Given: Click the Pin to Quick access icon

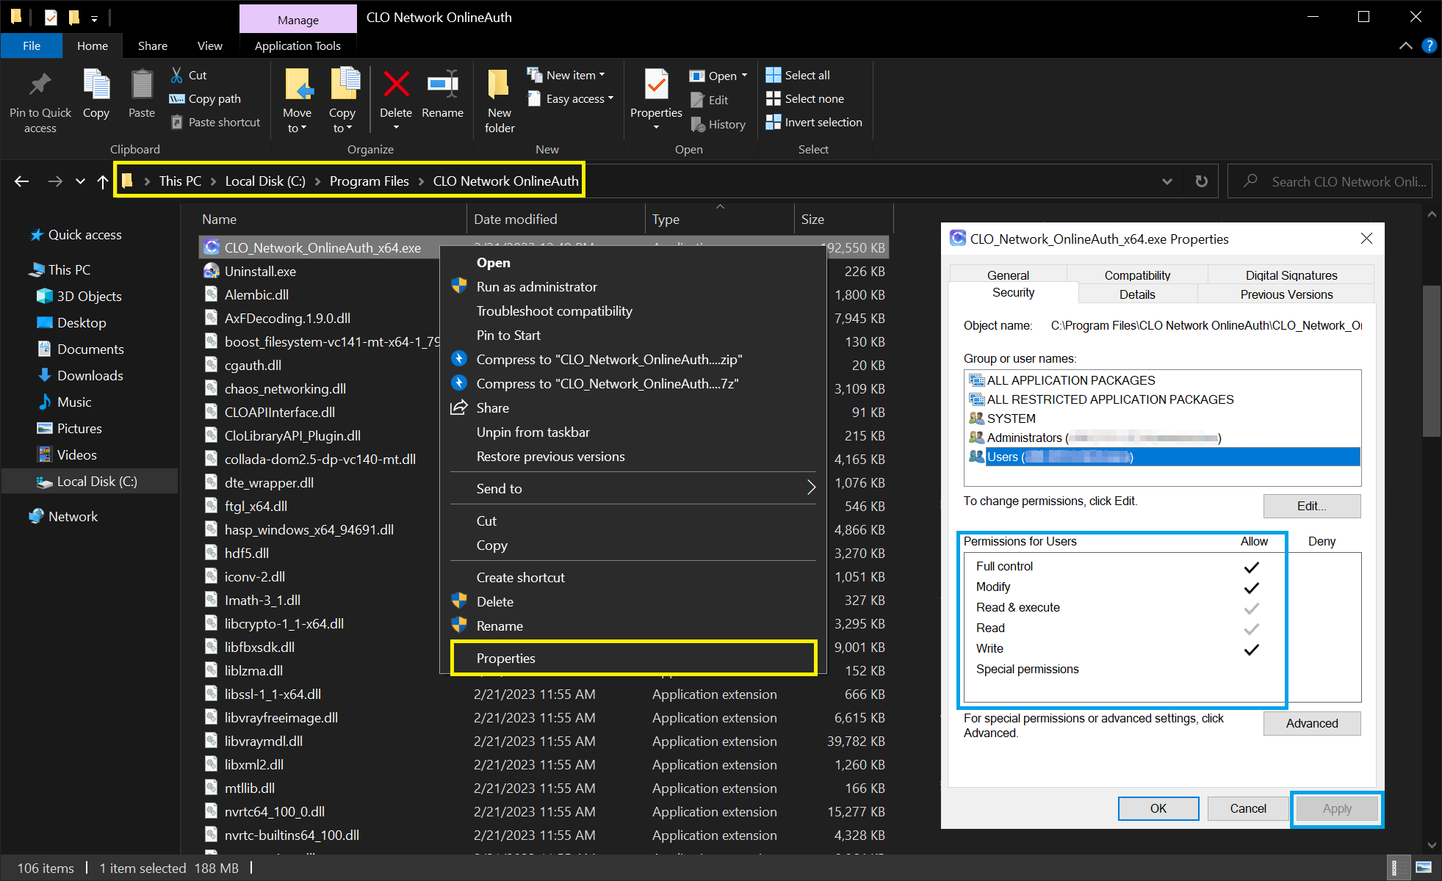Looking at the screenshot, I should [40, 84].
